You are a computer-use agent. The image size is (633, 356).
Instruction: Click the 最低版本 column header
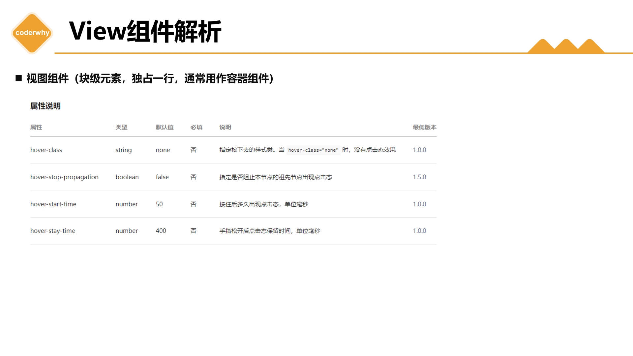[424, 127]
